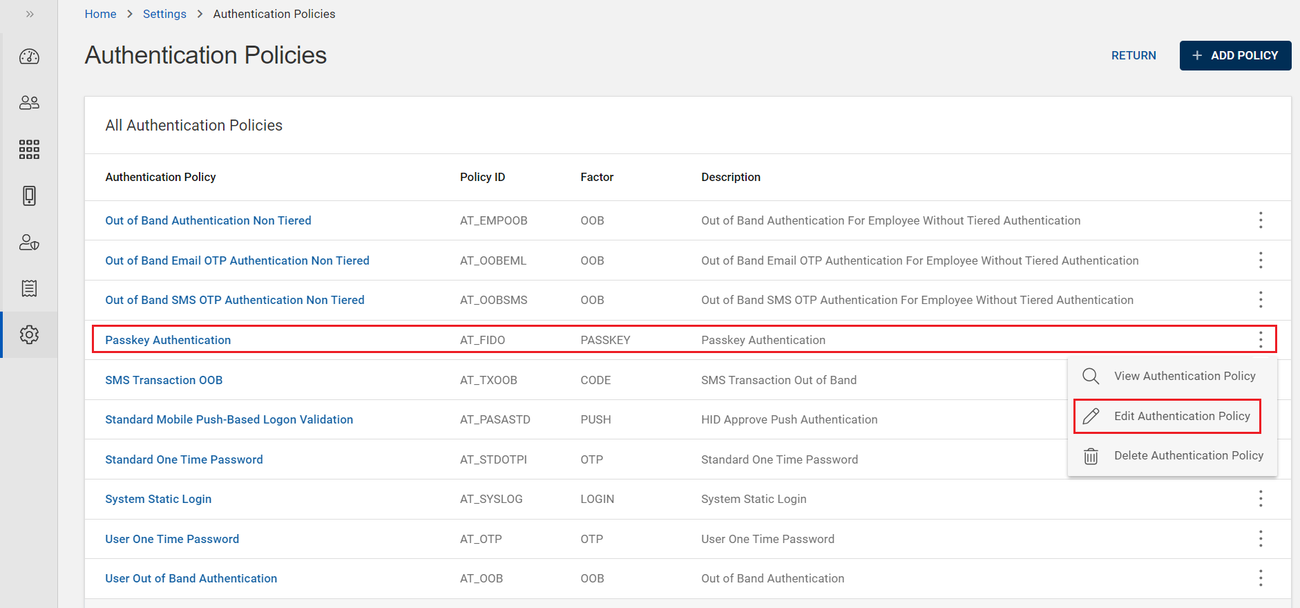Screen dimensions: 1300x608
Task: Open actions menu for Passkey Authentication row
Action: 1260,340
